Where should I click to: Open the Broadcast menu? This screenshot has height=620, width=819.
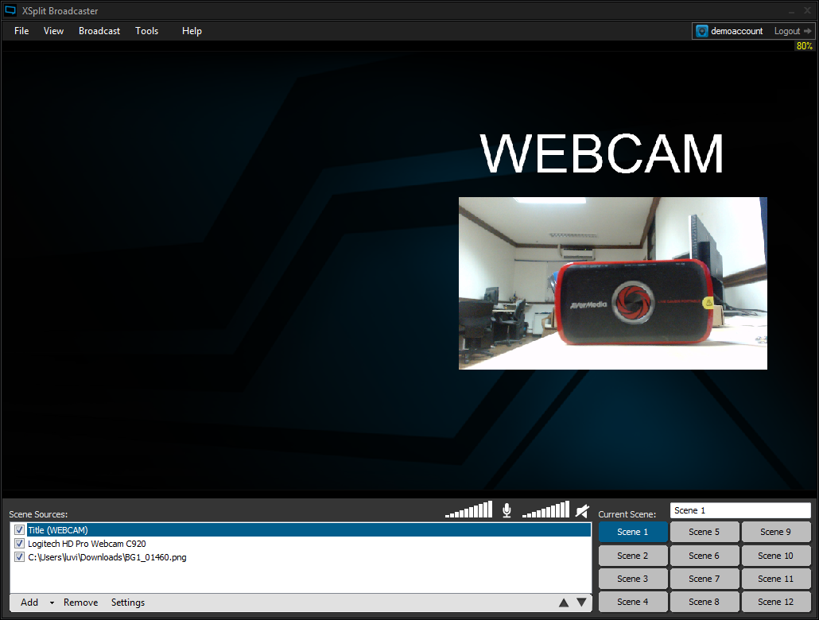(x=99, y=30)
